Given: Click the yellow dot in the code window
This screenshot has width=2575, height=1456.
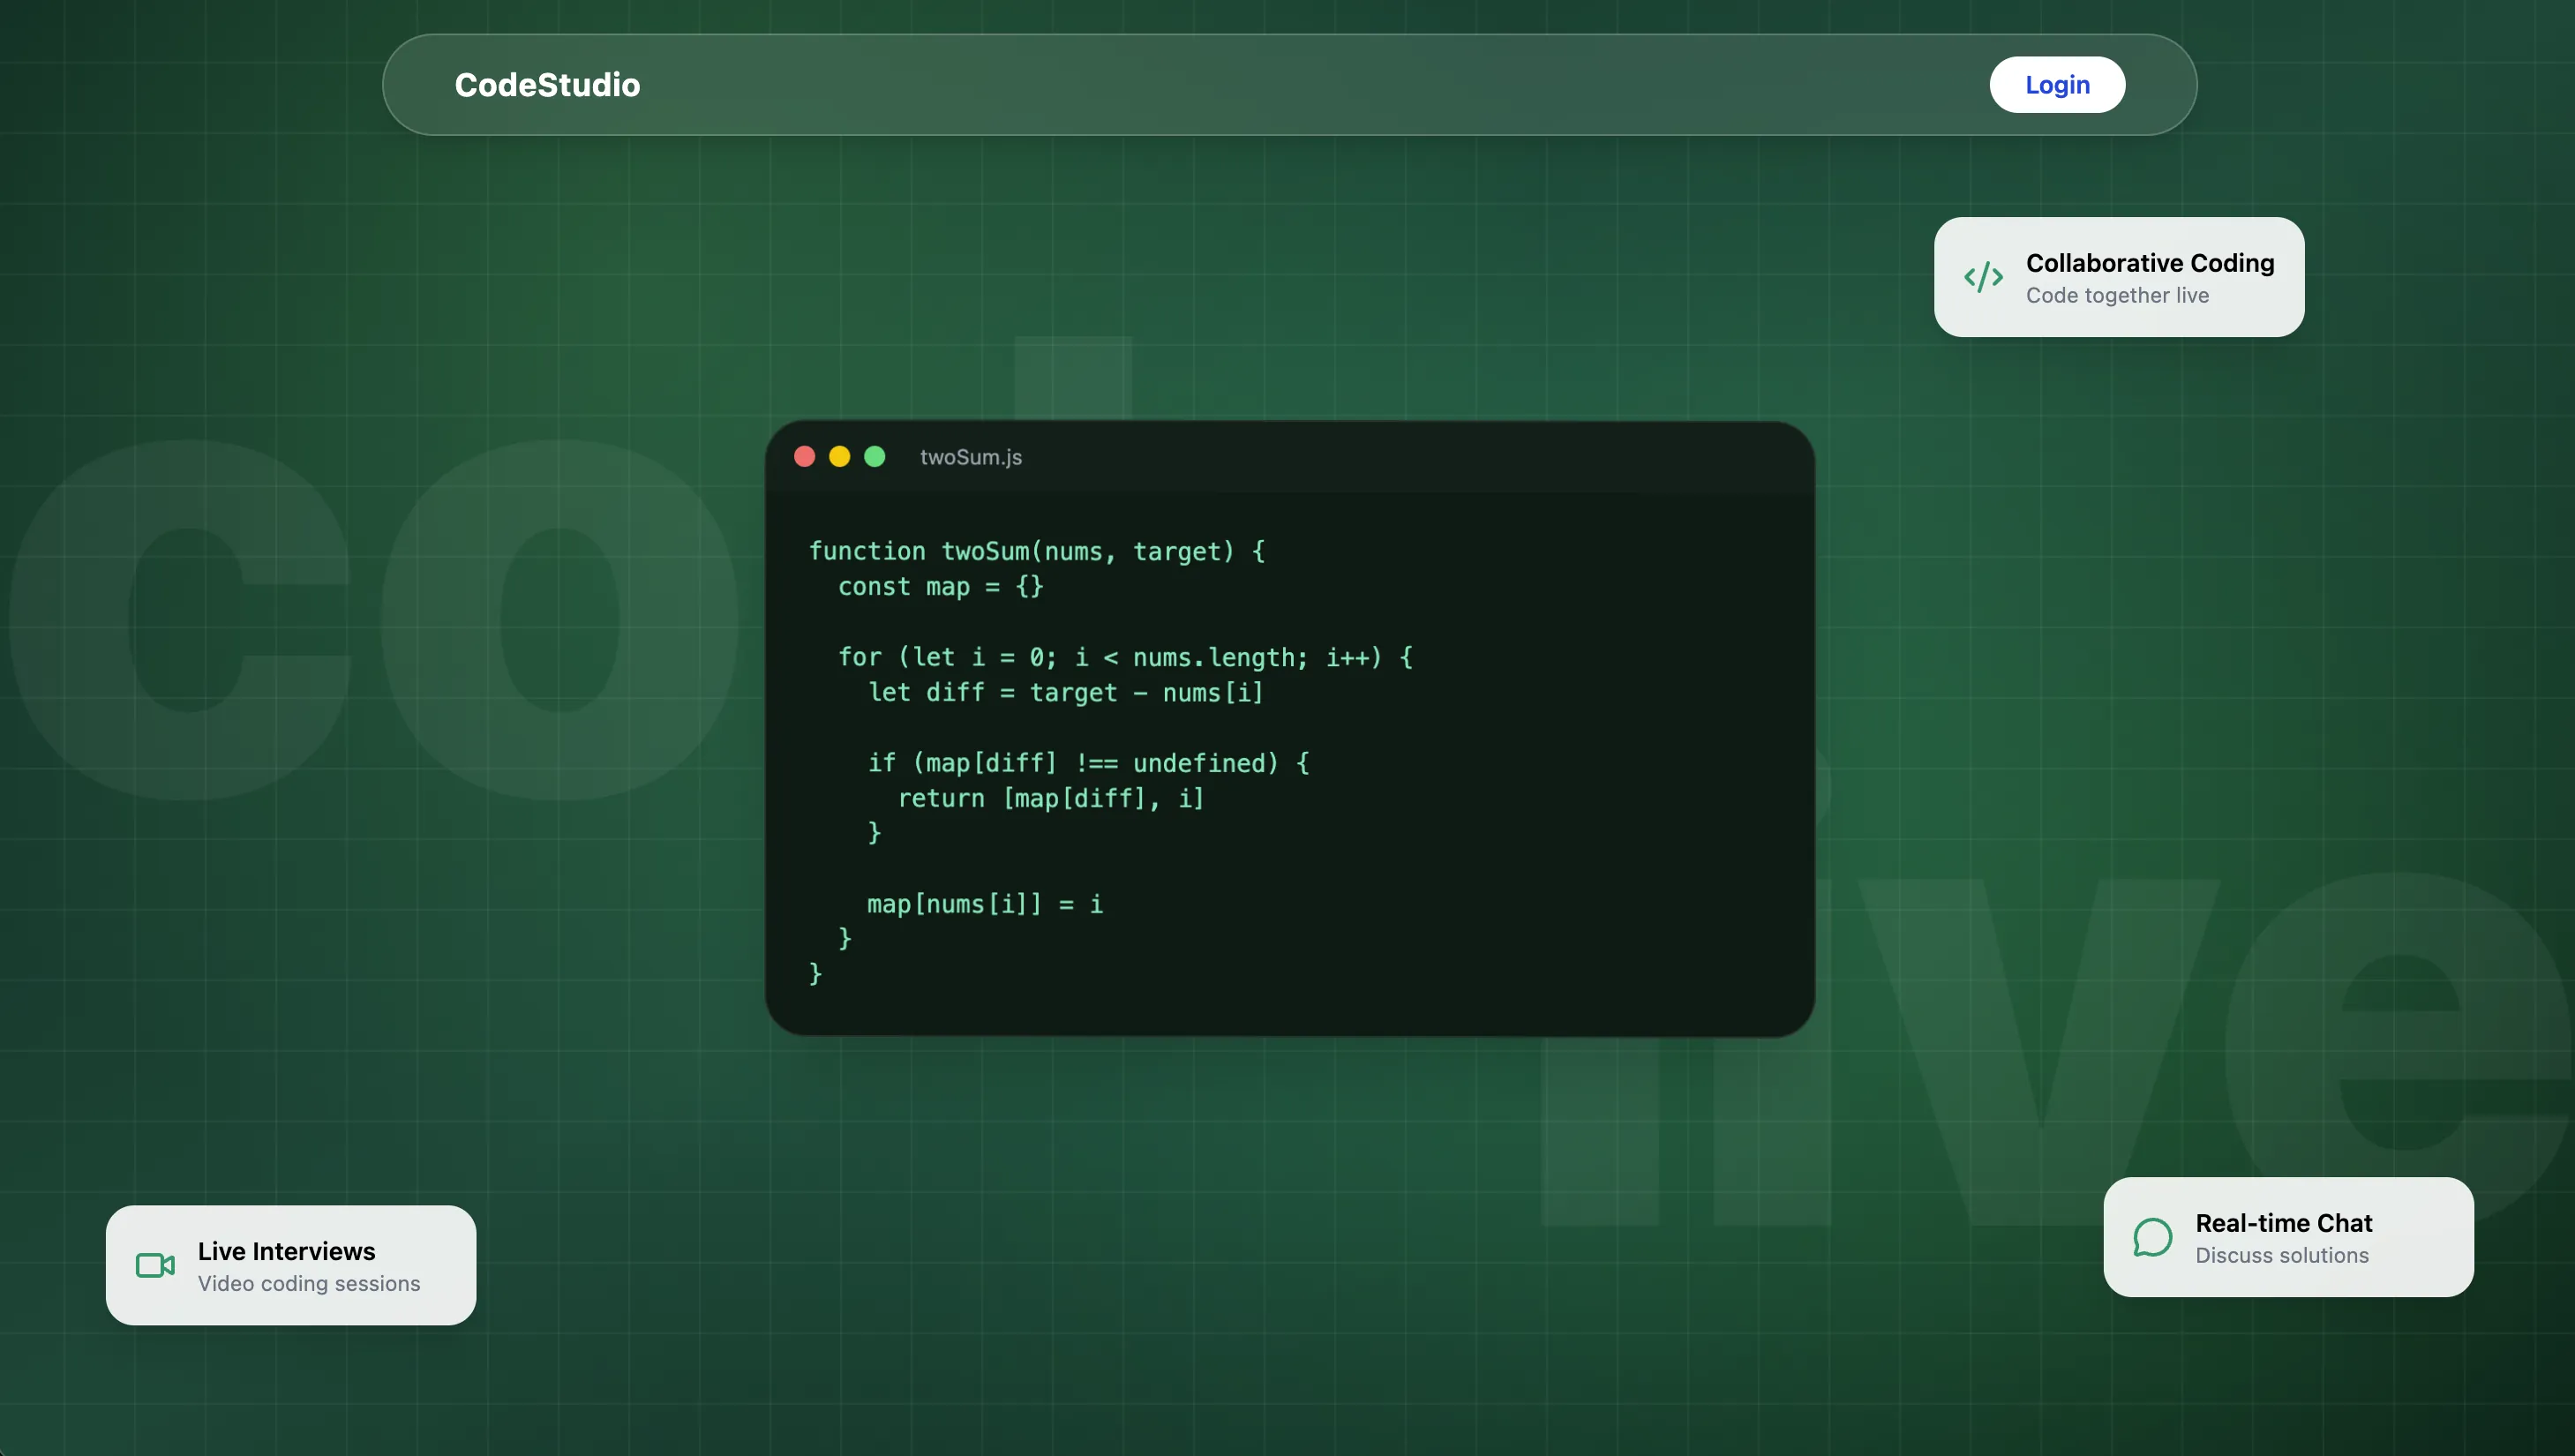Looking at the screenshot, I should point(839,457).
